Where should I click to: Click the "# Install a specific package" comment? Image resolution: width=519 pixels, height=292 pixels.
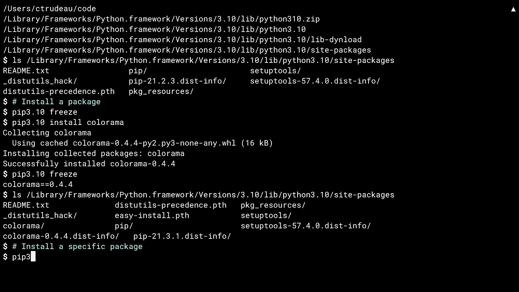tap(77, 247)
